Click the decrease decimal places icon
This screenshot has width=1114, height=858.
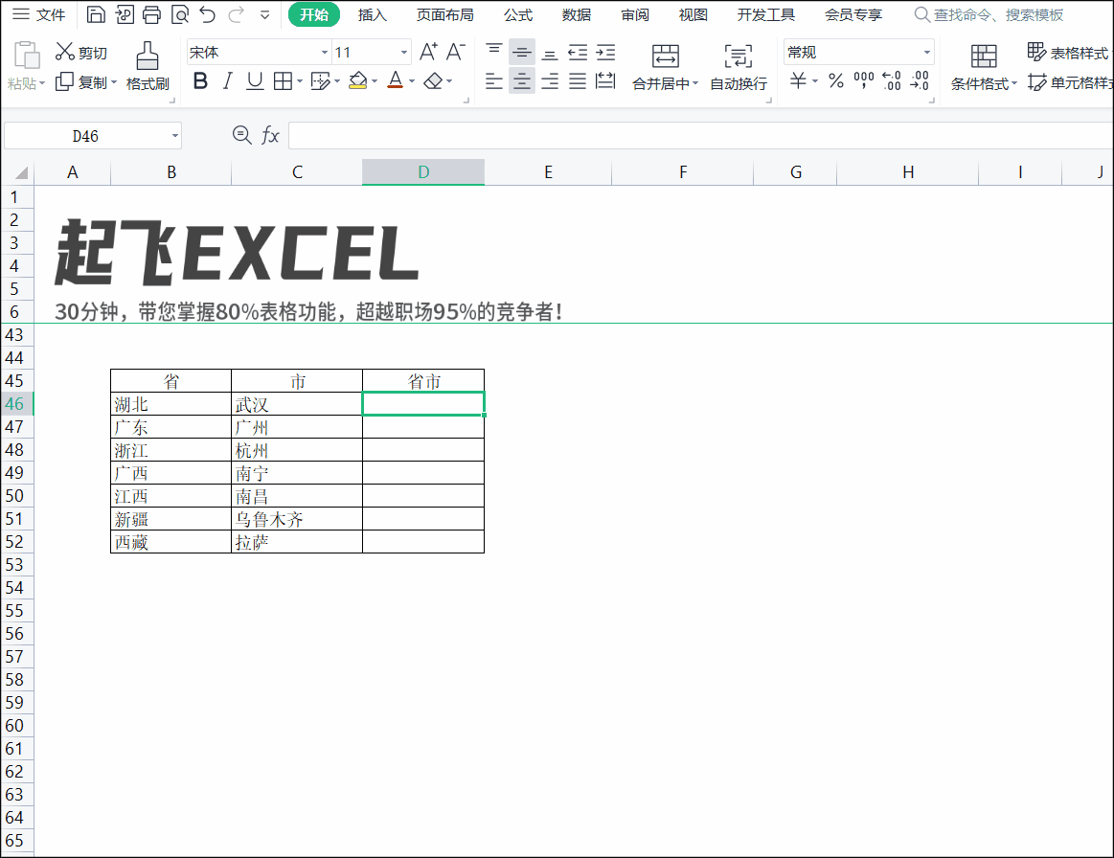coord(920,80)
